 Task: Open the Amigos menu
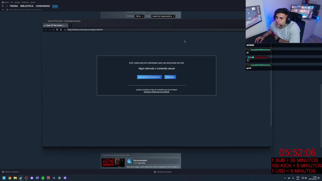tap(17, 2)
